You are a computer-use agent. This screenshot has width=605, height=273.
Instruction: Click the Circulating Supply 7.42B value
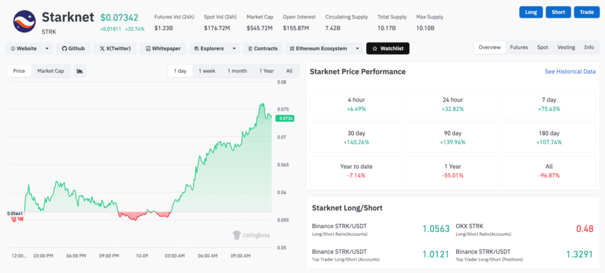pyautogui.click(x=333, y=28)
